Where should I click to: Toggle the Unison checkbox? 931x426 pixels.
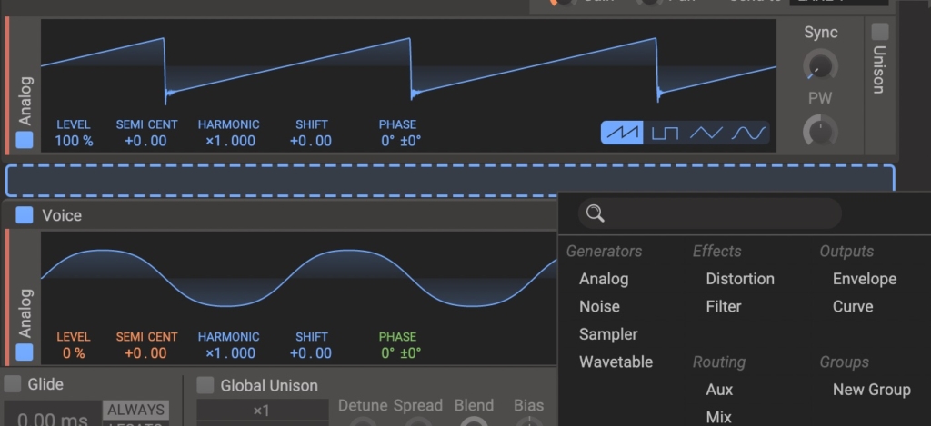click(x=879, y=32)
